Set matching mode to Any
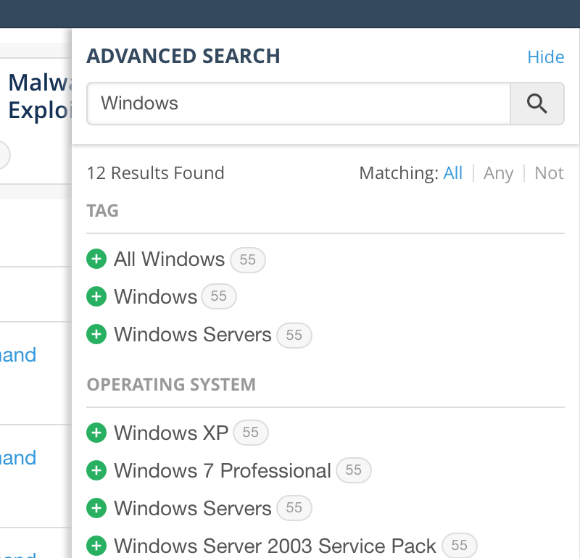This screenshot has height=558, width=580. (x=498, y=173)
